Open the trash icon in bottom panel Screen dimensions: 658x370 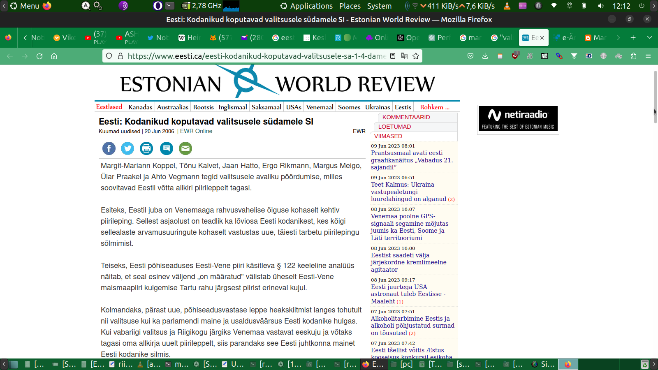[x=645, y=364]
